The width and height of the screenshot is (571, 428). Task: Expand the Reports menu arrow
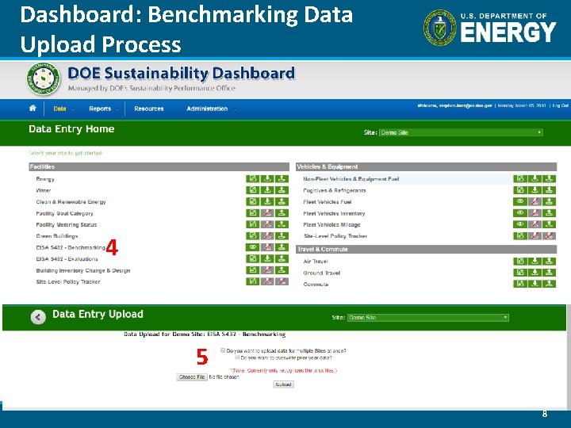[117, 109]
